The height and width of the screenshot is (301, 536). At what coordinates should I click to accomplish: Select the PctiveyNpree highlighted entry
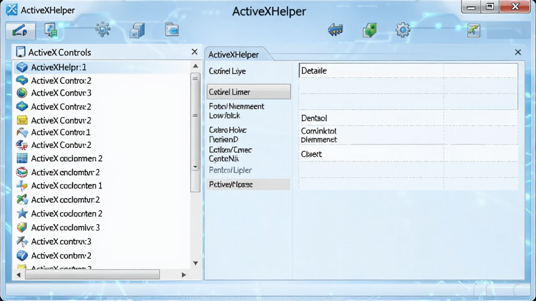pyautogui.click(x=249, y=184)
